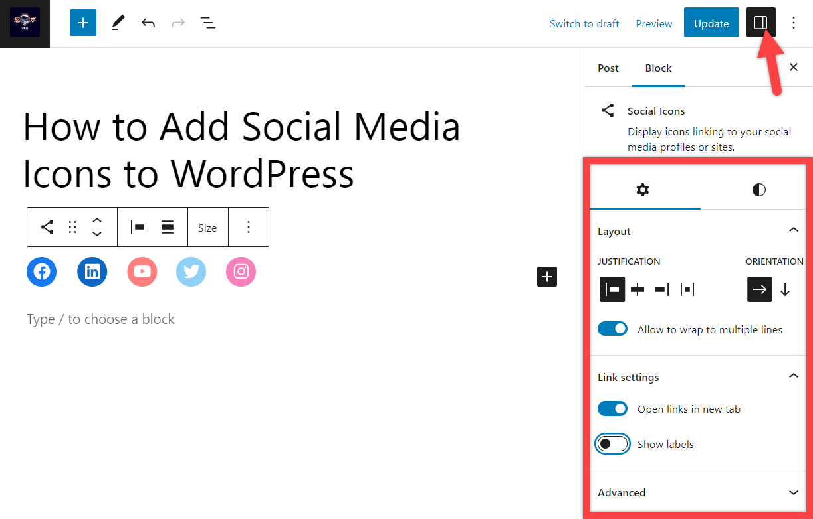Change alignment via the block toolbar align icon
Screen dimensions: 813x519
pos(168,227)
